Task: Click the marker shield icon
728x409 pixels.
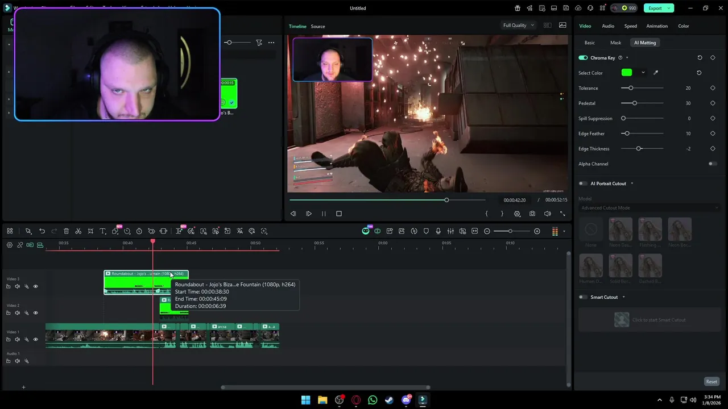Action: pyautogui.click(x=426, y=231)
